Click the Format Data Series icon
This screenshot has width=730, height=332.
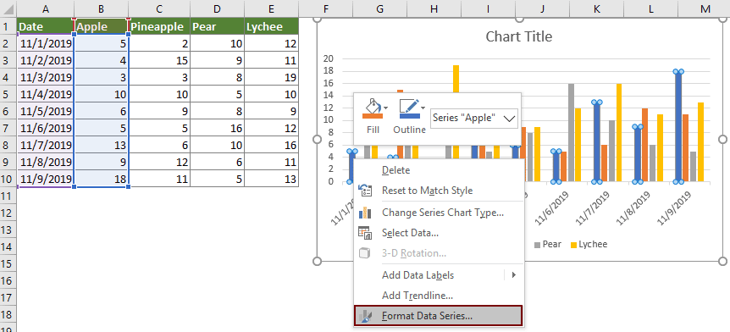coord(365,316)
